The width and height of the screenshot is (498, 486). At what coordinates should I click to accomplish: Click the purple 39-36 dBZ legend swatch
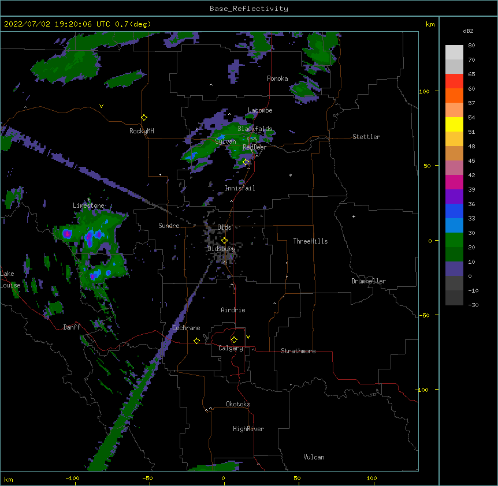coord(454,197)
